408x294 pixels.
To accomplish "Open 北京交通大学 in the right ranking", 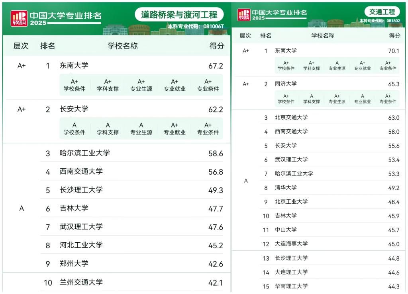I will tap(291, 118).
